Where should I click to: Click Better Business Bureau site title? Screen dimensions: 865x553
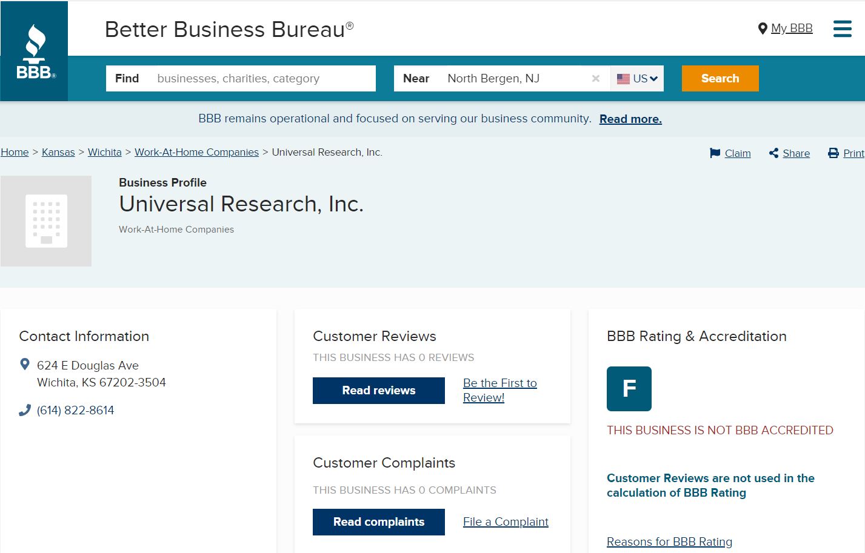click(229, 30)
